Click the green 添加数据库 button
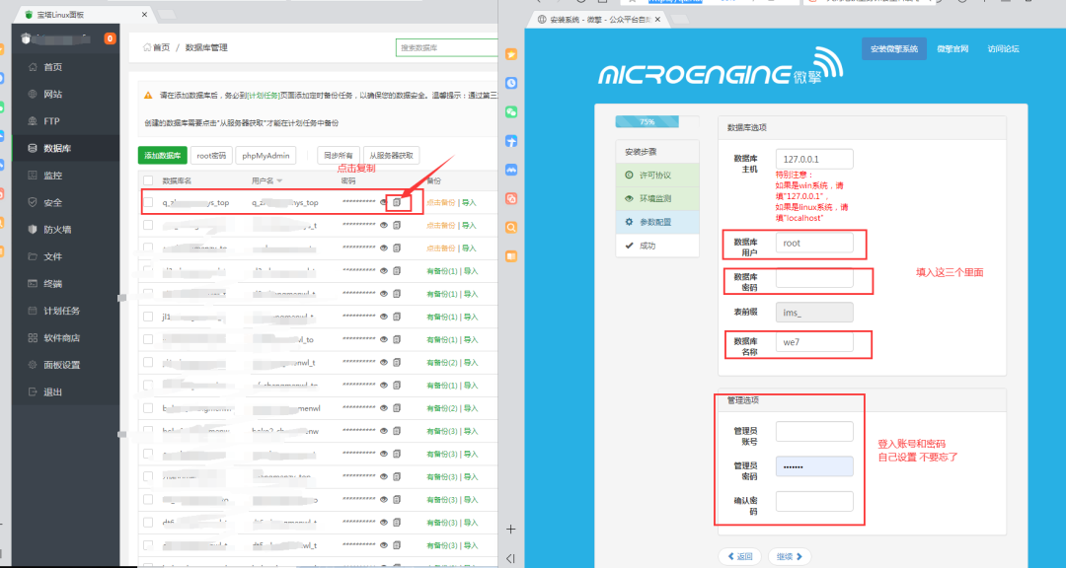This screenshot has width=1066, height=568. click(165, 155)
